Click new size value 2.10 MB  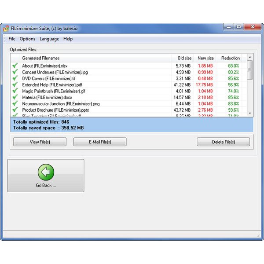point(205,98)
